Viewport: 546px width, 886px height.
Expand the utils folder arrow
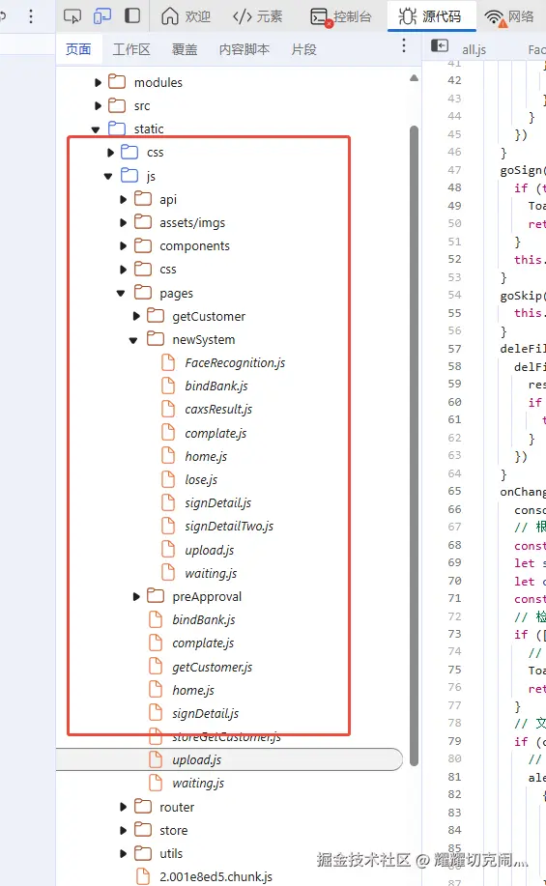click(x=124, y=853)
